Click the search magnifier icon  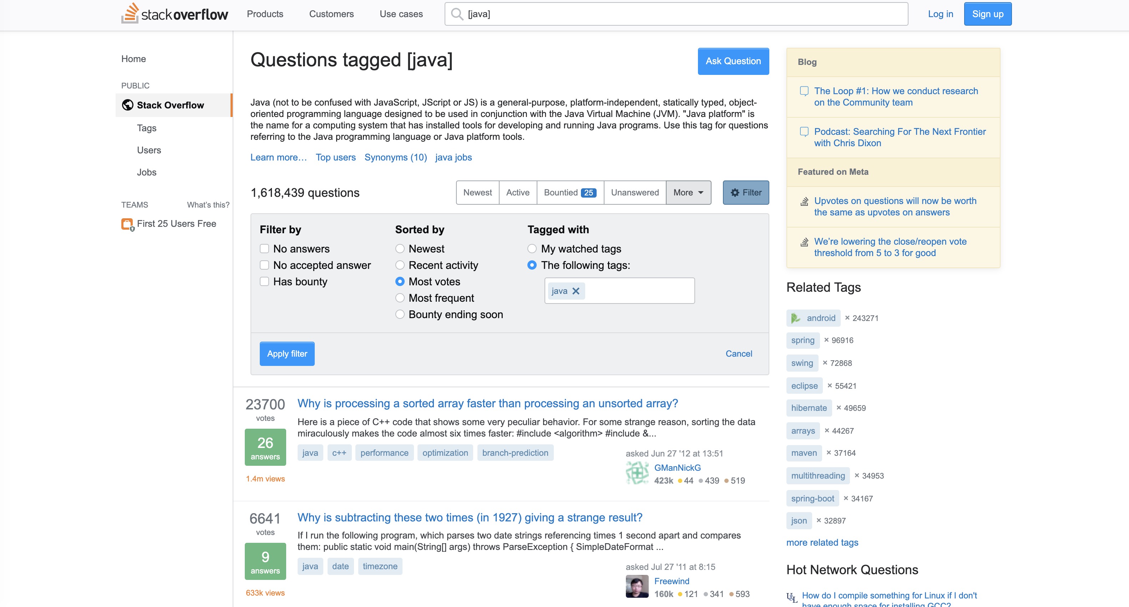click(x=457, y=14)
